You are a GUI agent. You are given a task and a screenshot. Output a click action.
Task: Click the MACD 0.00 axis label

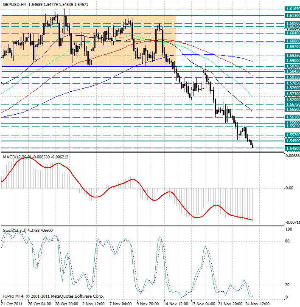[290, 188]
